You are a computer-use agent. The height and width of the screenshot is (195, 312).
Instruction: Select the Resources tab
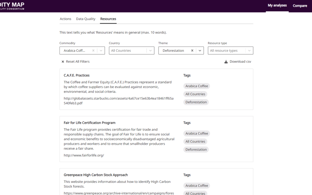coord(108,19)
